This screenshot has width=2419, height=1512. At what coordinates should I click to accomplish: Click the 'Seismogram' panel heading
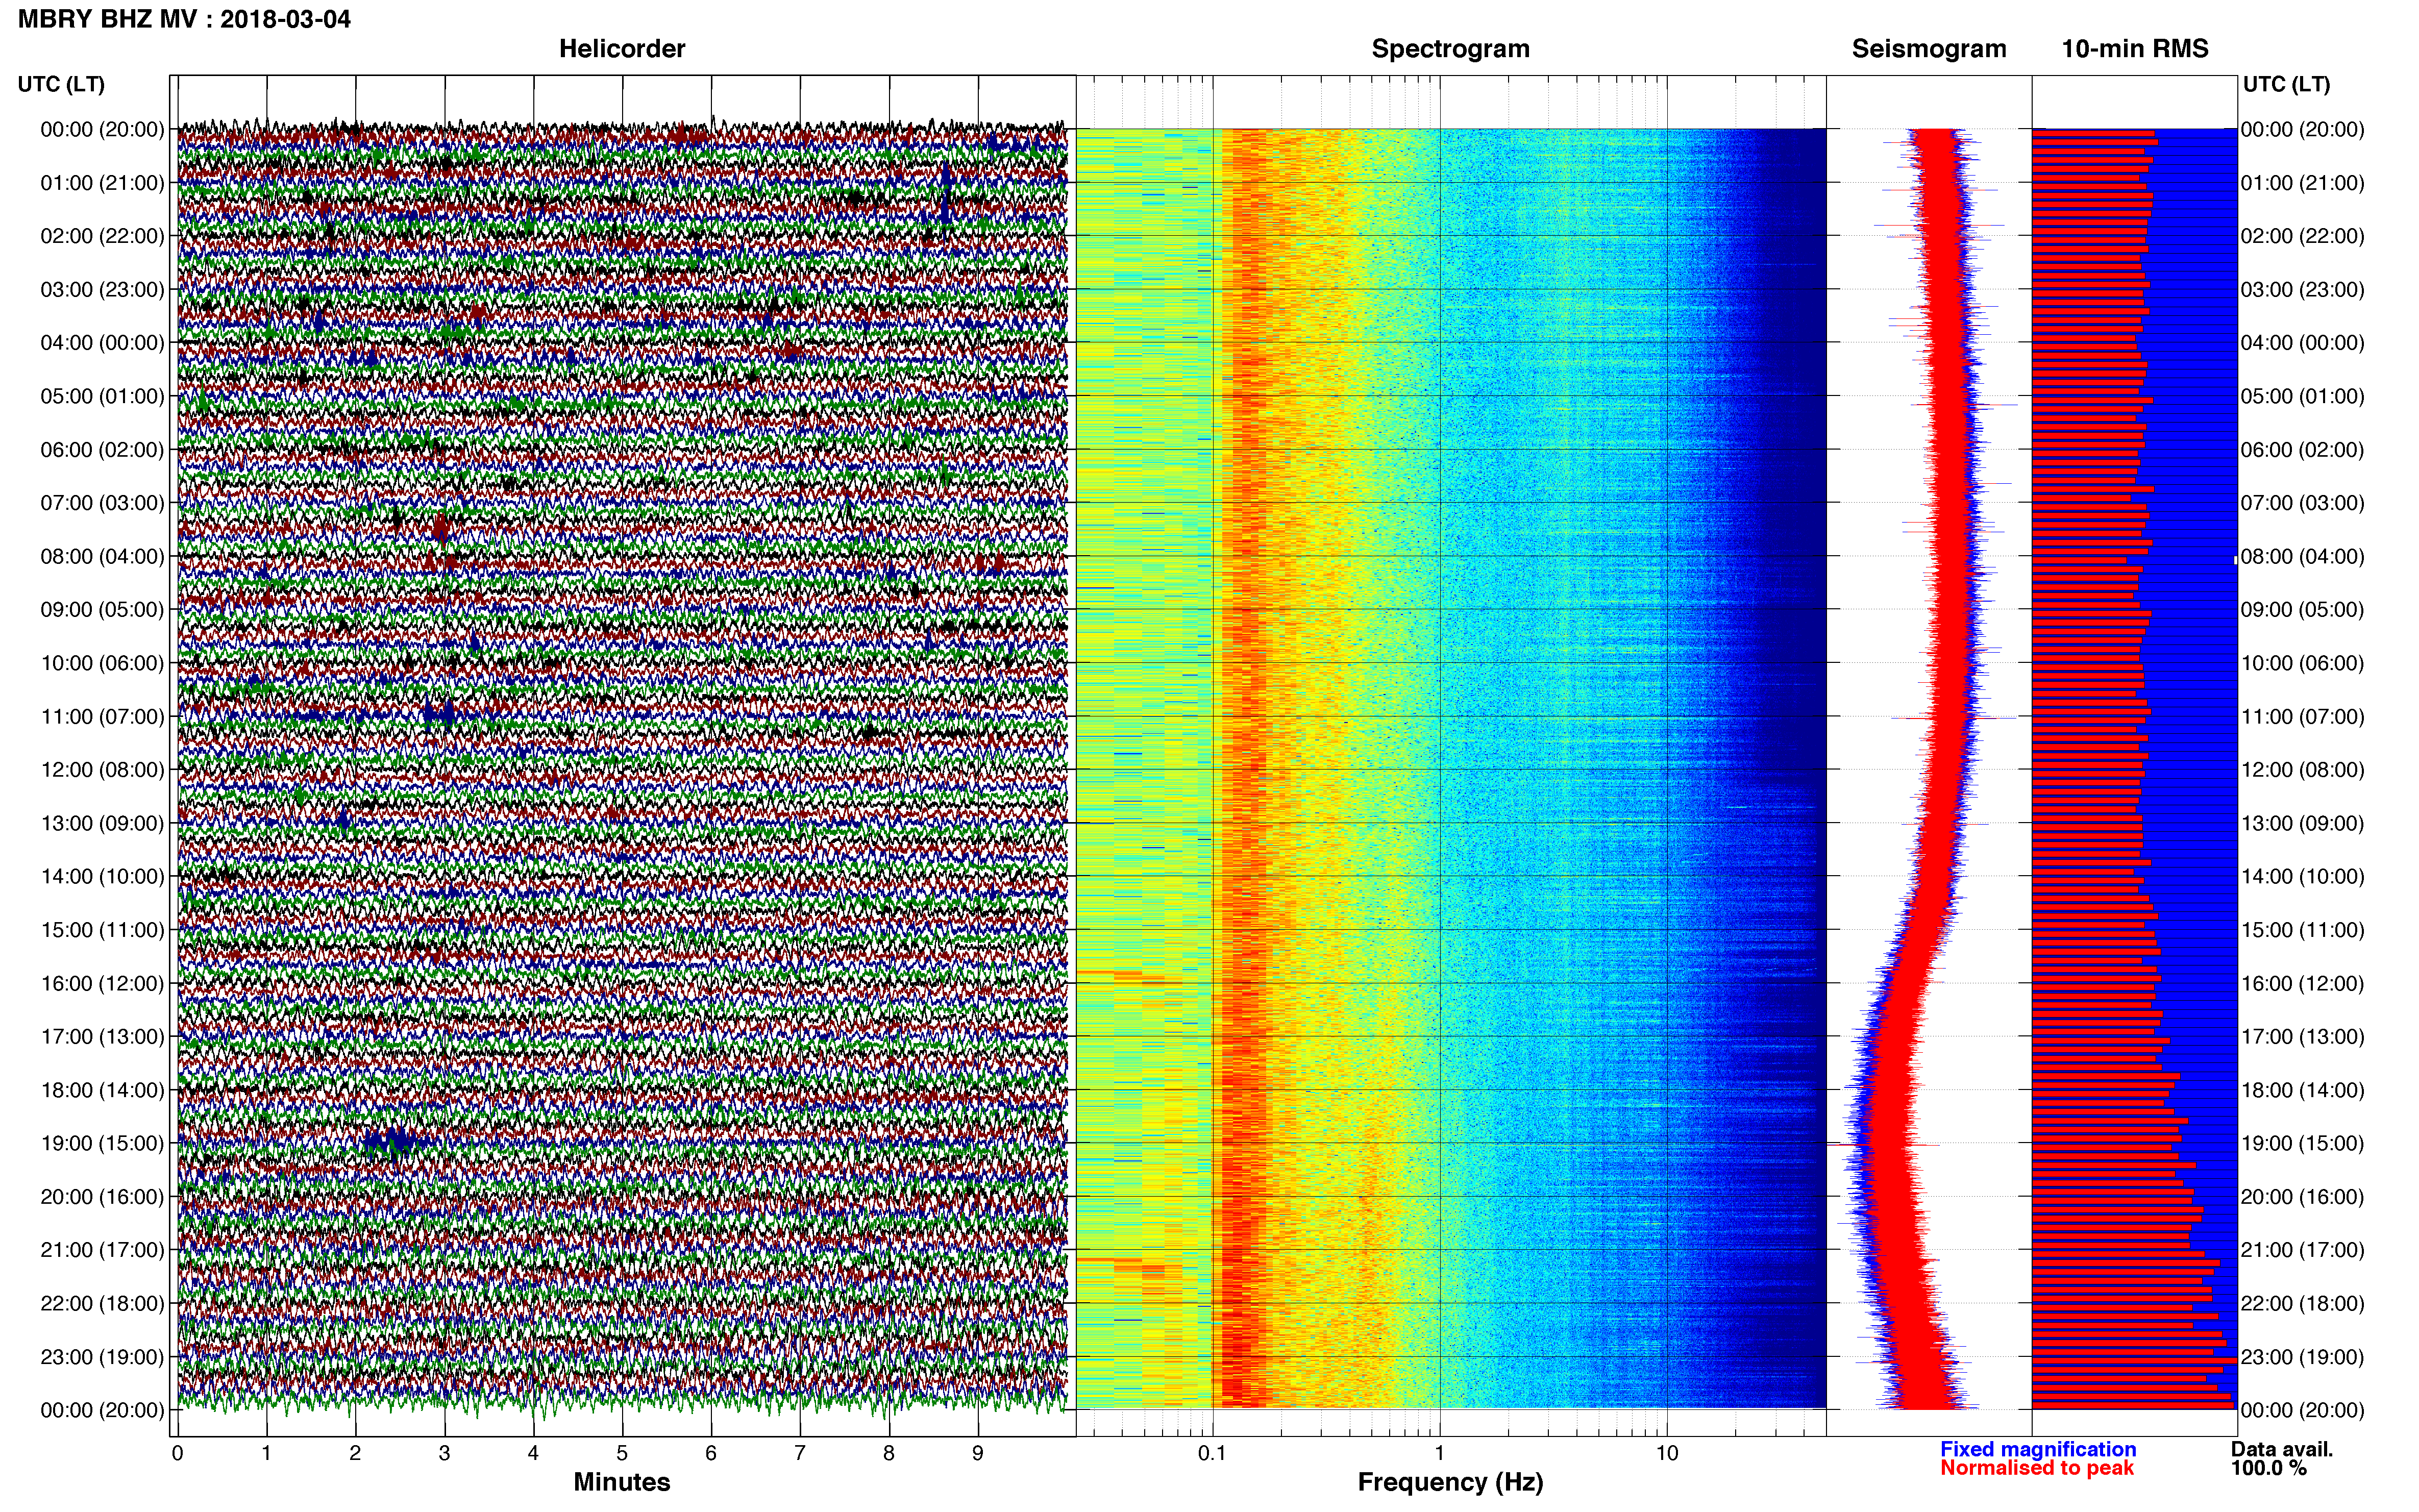click(x=1929, y=49)
